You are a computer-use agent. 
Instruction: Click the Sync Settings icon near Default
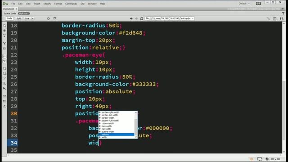point(258,4)
